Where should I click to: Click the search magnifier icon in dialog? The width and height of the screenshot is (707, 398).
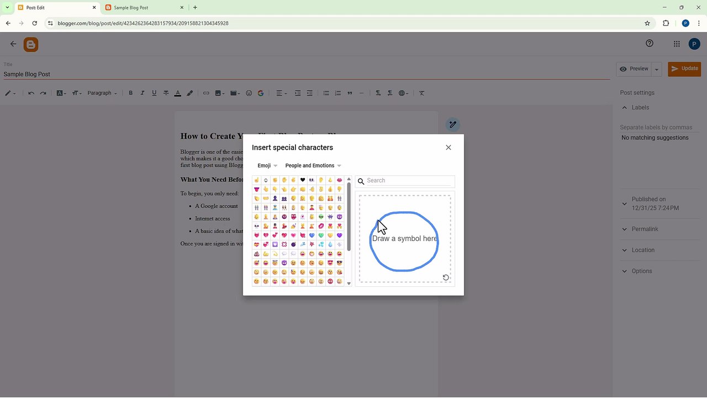click(361, 181)
